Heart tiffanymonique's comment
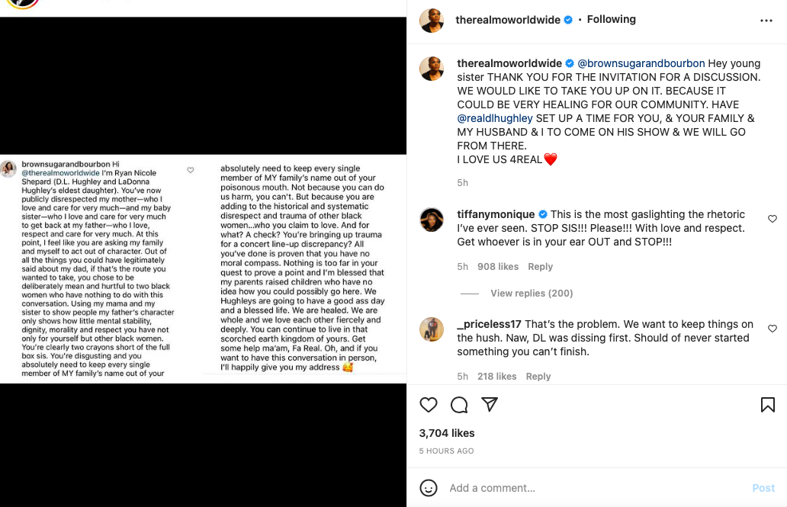This screenshot has width=787, height=507. pos(771,219)
